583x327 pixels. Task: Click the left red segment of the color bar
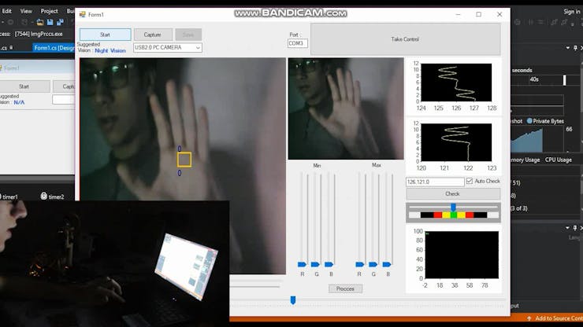coord(437,215)
